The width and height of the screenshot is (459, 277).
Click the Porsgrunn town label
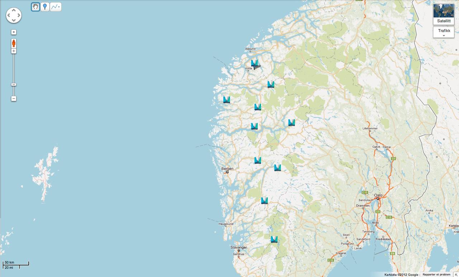tap(347, 243)
